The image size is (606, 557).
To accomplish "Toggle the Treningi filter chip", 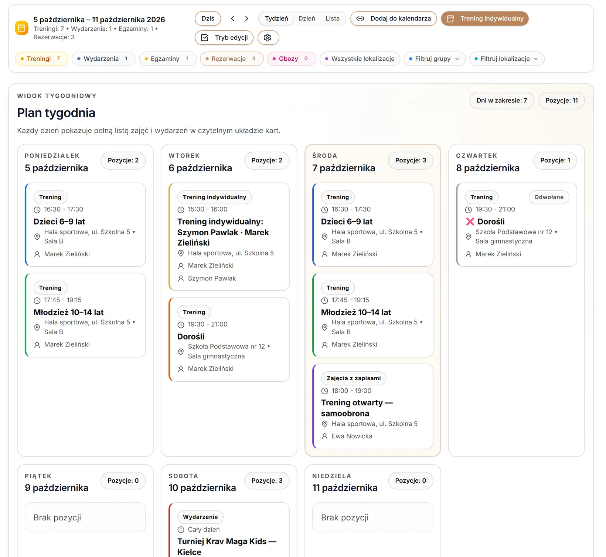I will pos(42,59).
